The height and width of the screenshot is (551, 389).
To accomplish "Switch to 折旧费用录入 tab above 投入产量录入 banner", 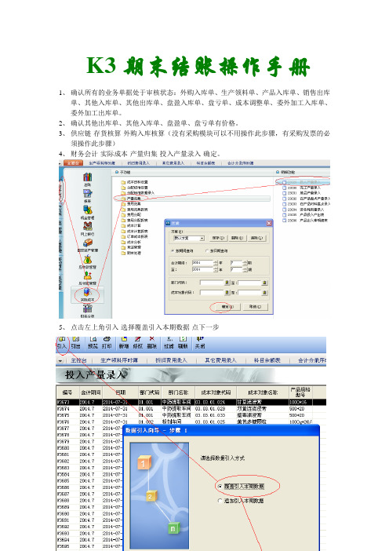I will tap(171, 360).
